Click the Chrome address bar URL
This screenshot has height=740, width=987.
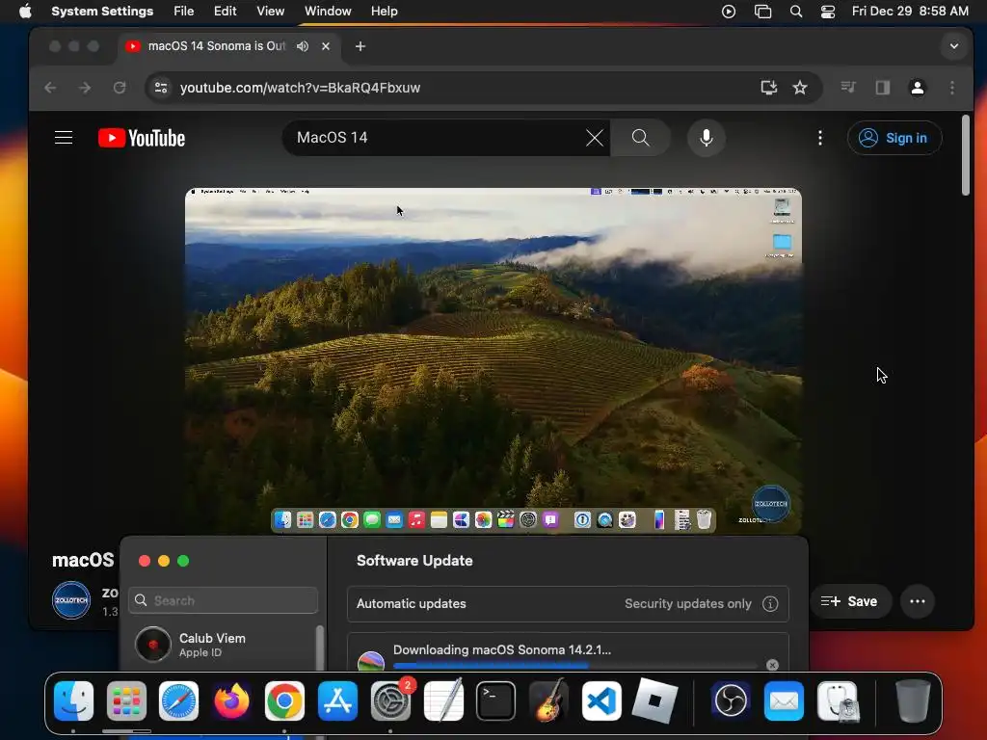[301, 88]
